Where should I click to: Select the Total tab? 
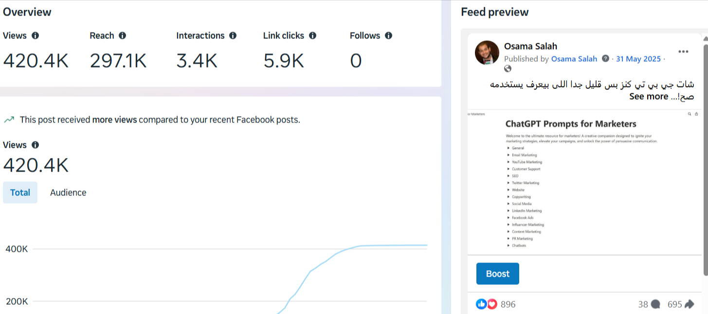click(x=20, y=192)
